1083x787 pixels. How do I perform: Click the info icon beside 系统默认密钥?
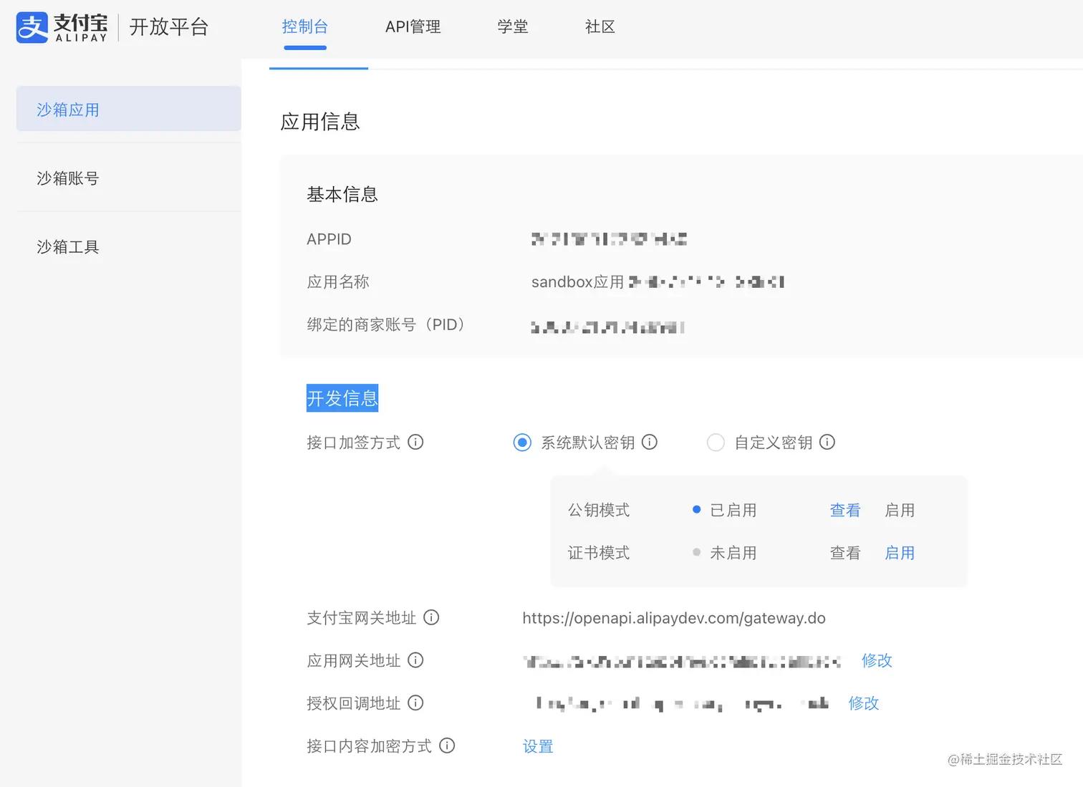(x=650, y=443)
